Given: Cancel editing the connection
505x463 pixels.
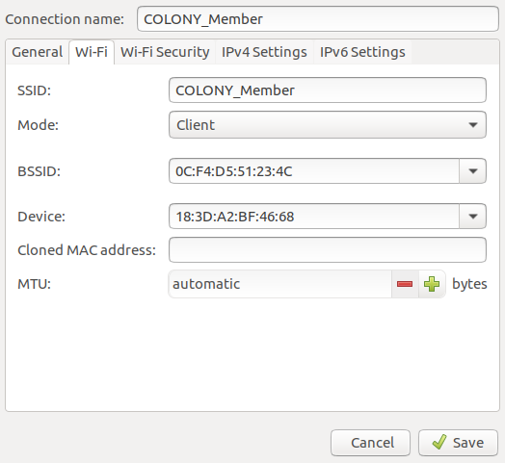Looking at the screenshot, I should [370, 443].
